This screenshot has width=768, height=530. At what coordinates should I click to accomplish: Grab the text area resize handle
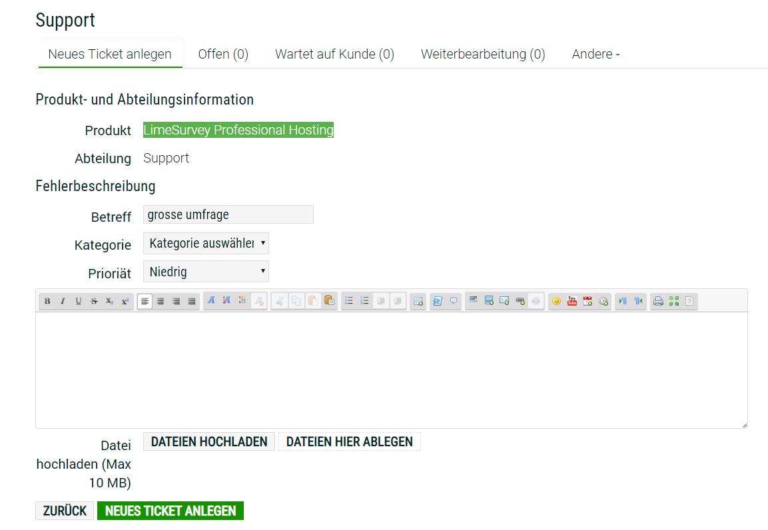tap(744, 425)
